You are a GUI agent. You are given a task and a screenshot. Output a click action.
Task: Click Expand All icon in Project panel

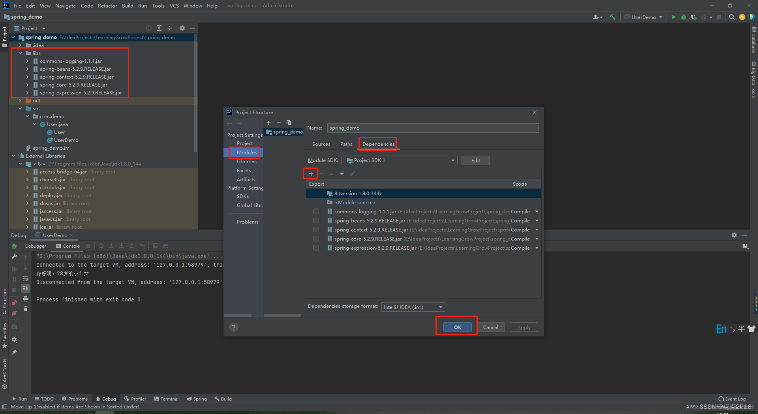pos(159,28)
